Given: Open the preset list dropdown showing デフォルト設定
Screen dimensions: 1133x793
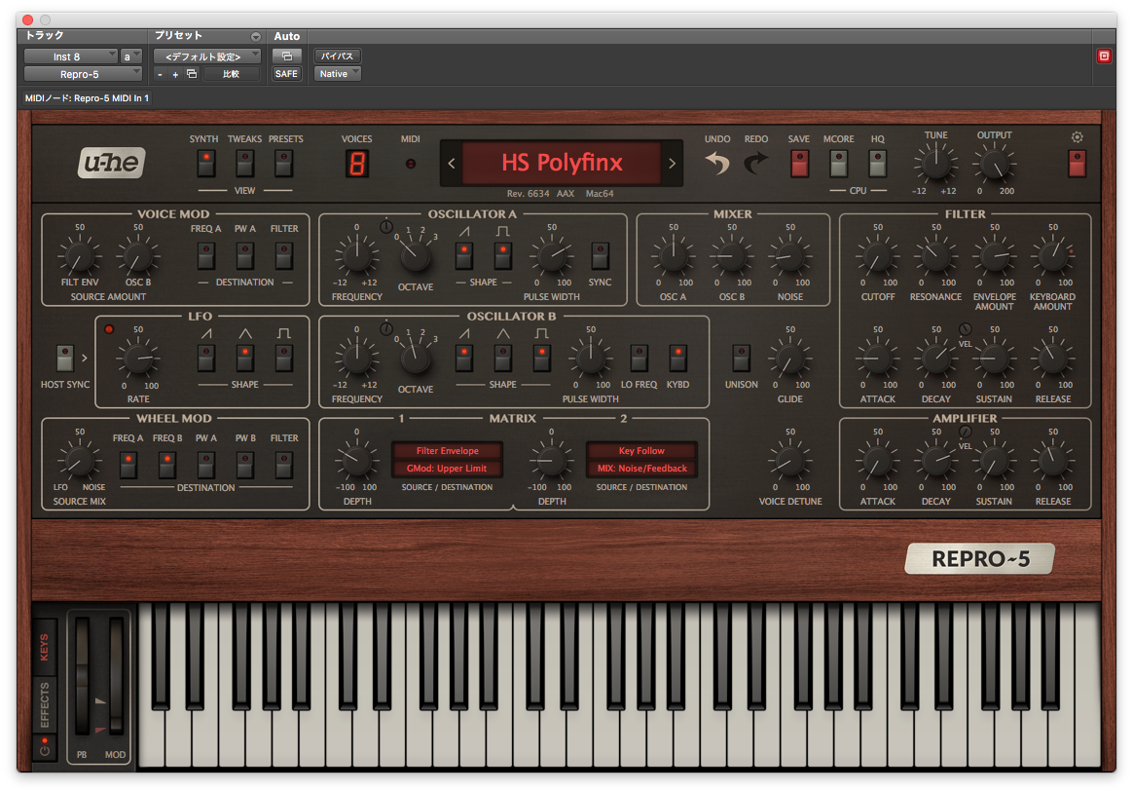Looking at the screenshot, I should (x=207, y=57).
